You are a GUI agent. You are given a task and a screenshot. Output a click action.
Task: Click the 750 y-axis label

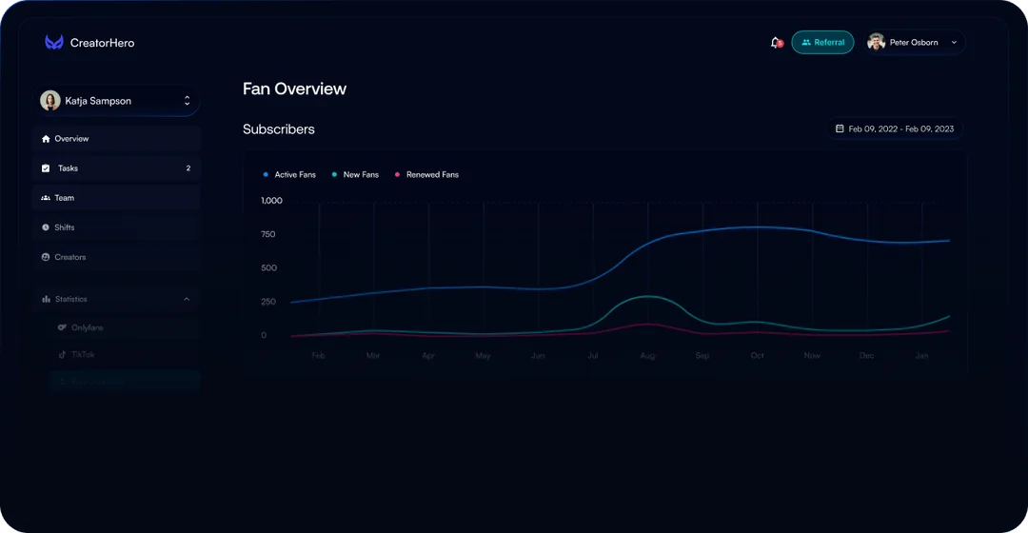(x=268, y=234)
